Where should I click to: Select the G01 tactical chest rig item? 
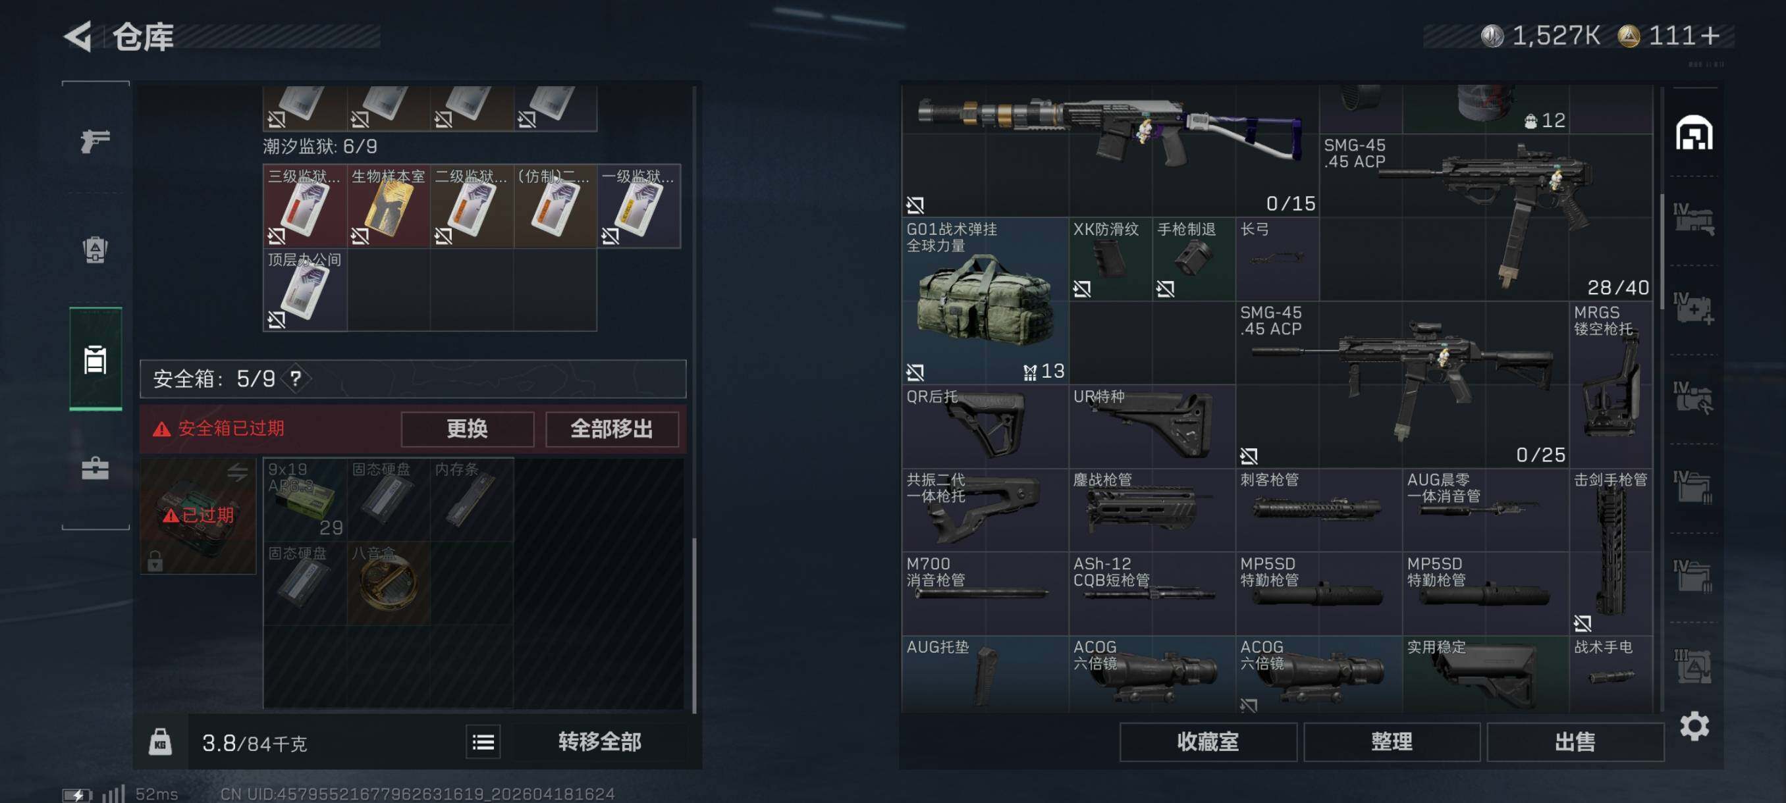point(985,301)
